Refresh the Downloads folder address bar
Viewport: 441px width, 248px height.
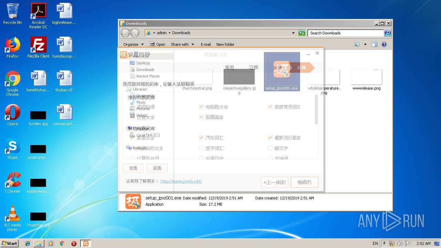(x=302, y=33)
